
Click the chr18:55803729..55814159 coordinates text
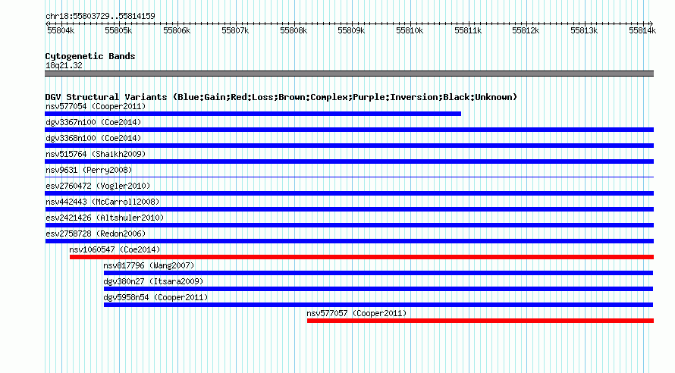(x=100, y=17)
